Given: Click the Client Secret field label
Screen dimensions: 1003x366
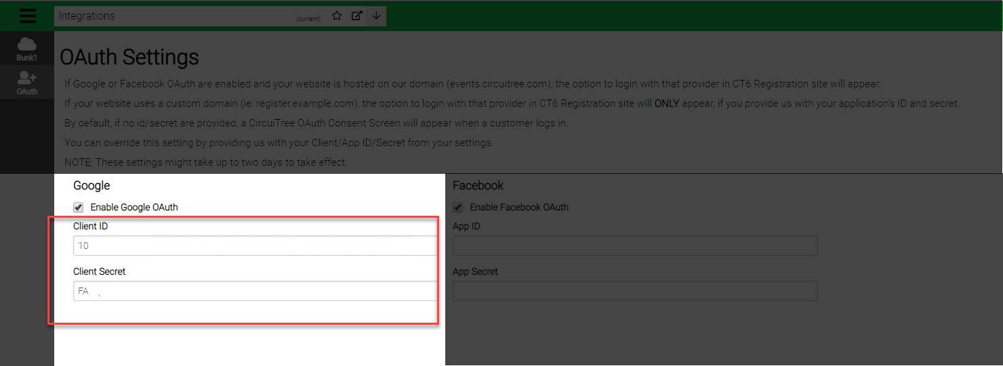Looking at the screenshot, I should coord(100,271).
